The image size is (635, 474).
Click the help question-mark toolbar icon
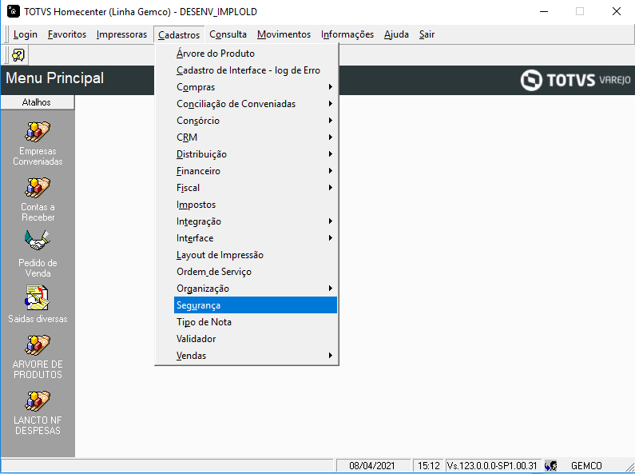pos(18,55)
